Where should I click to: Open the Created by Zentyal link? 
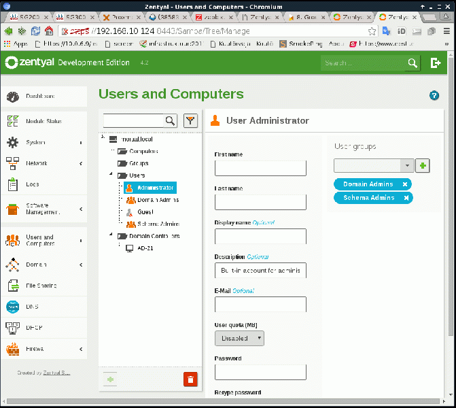coord(56,373)
